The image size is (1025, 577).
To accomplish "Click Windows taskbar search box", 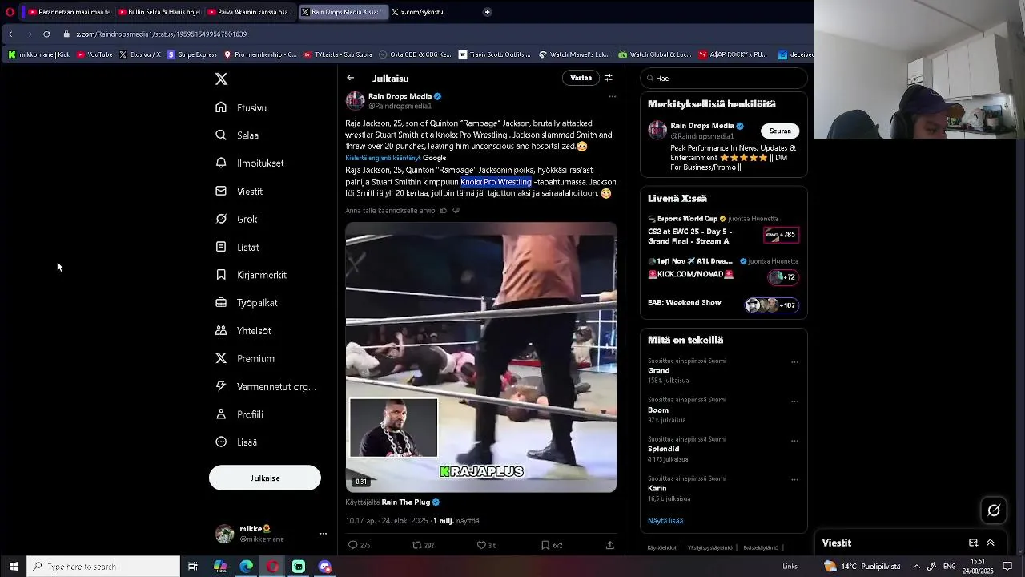I will tap(104, 567).
